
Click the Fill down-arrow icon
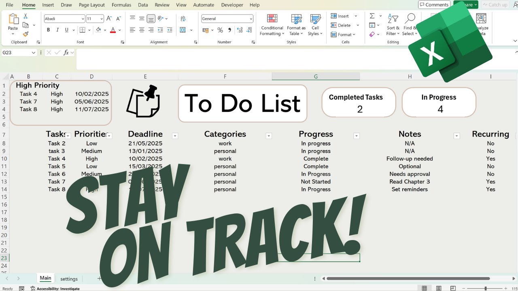[x=372, y=25]
